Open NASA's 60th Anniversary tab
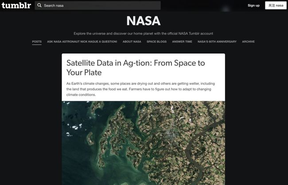Screen dimensions: 288x185 point(217,42)
